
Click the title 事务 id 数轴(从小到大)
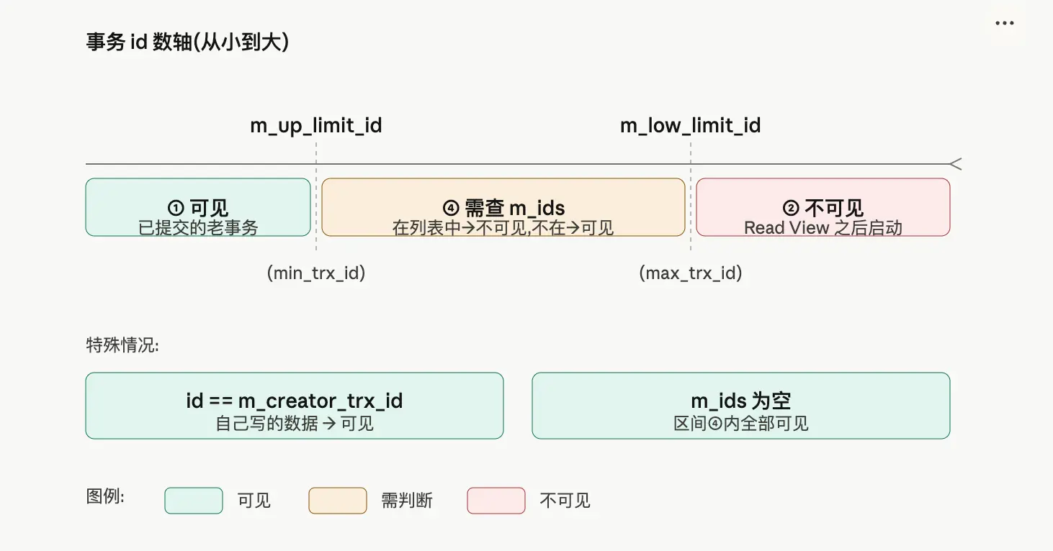[188, 42]
